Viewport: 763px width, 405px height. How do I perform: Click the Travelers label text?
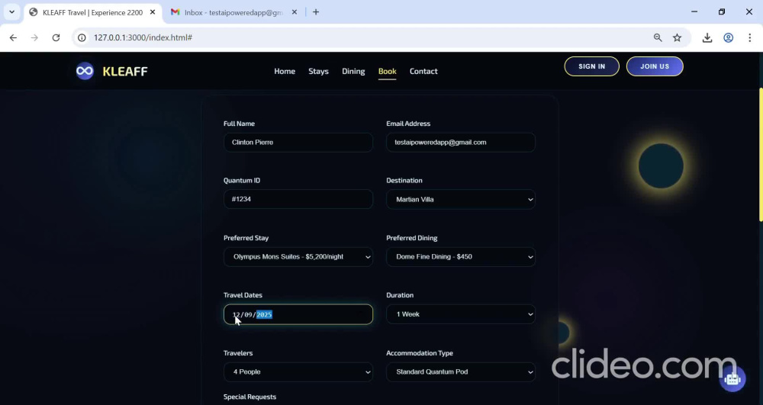click(x=238, y=353)
